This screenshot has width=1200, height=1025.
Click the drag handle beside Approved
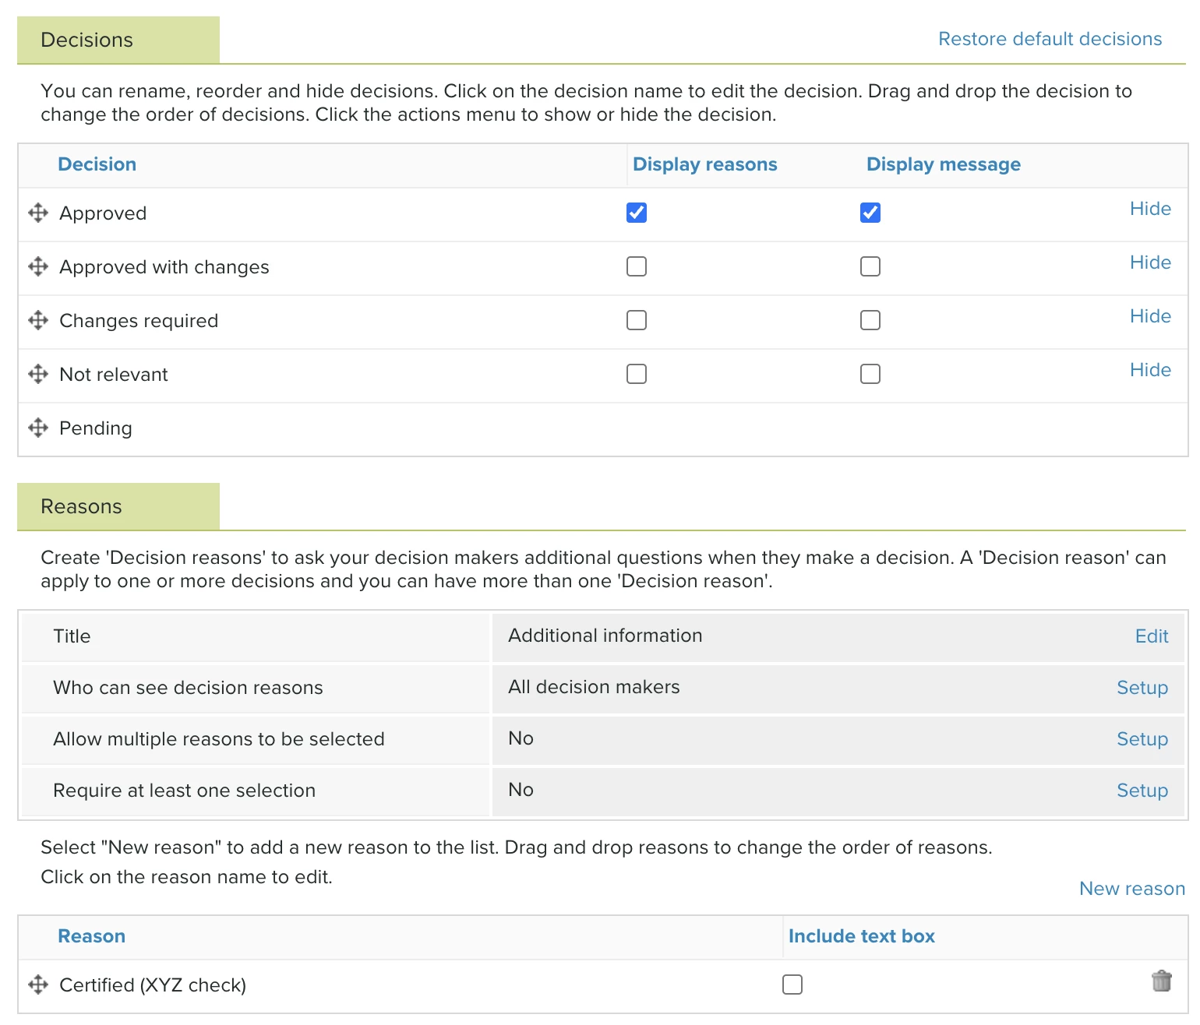pyautogui.click(x=38, y=213)
